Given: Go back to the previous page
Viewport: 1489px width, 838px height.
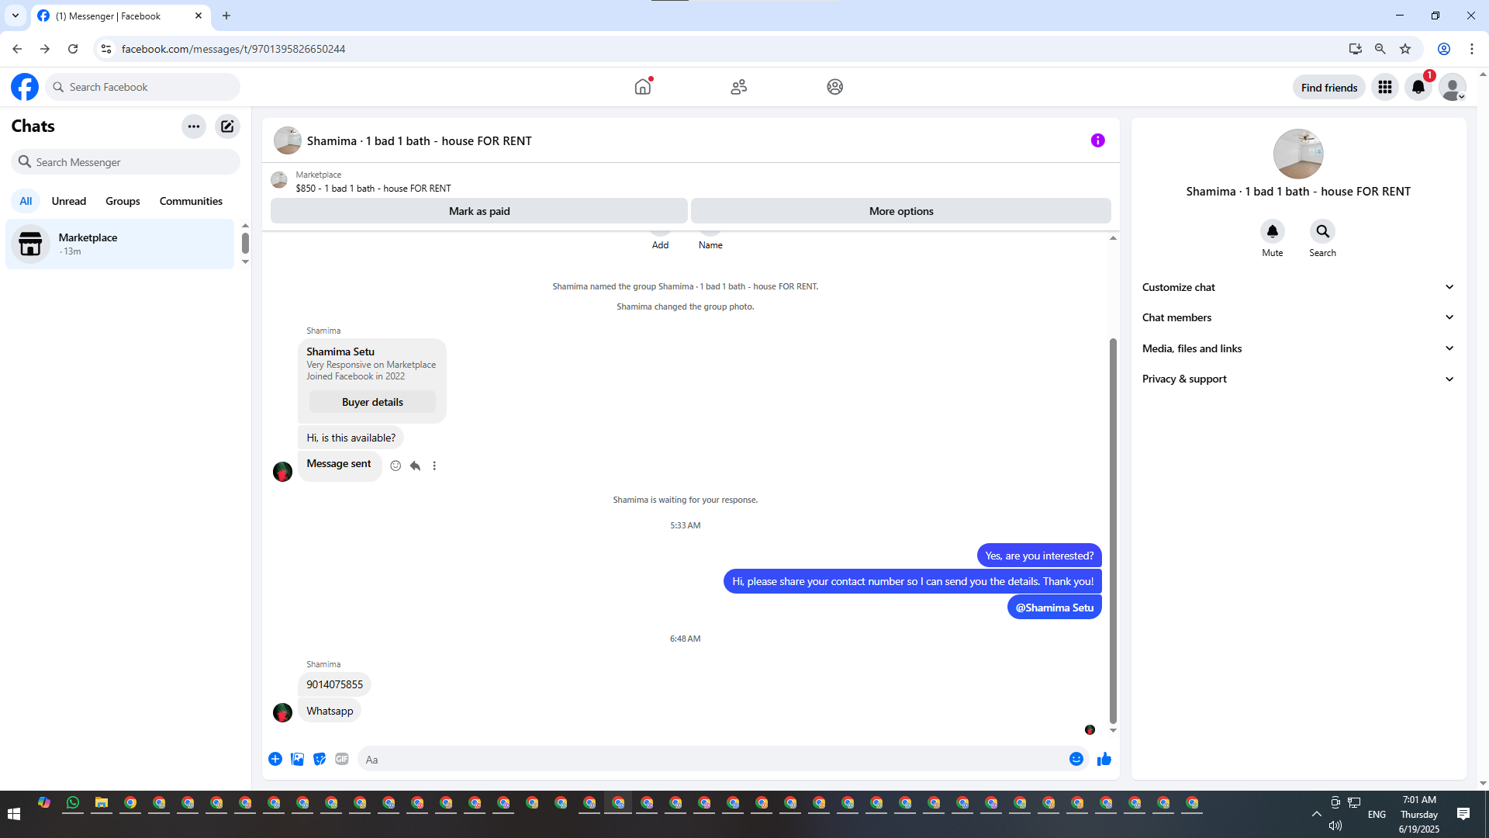Looking at the screenshot, I should click(x=17, y=49).
